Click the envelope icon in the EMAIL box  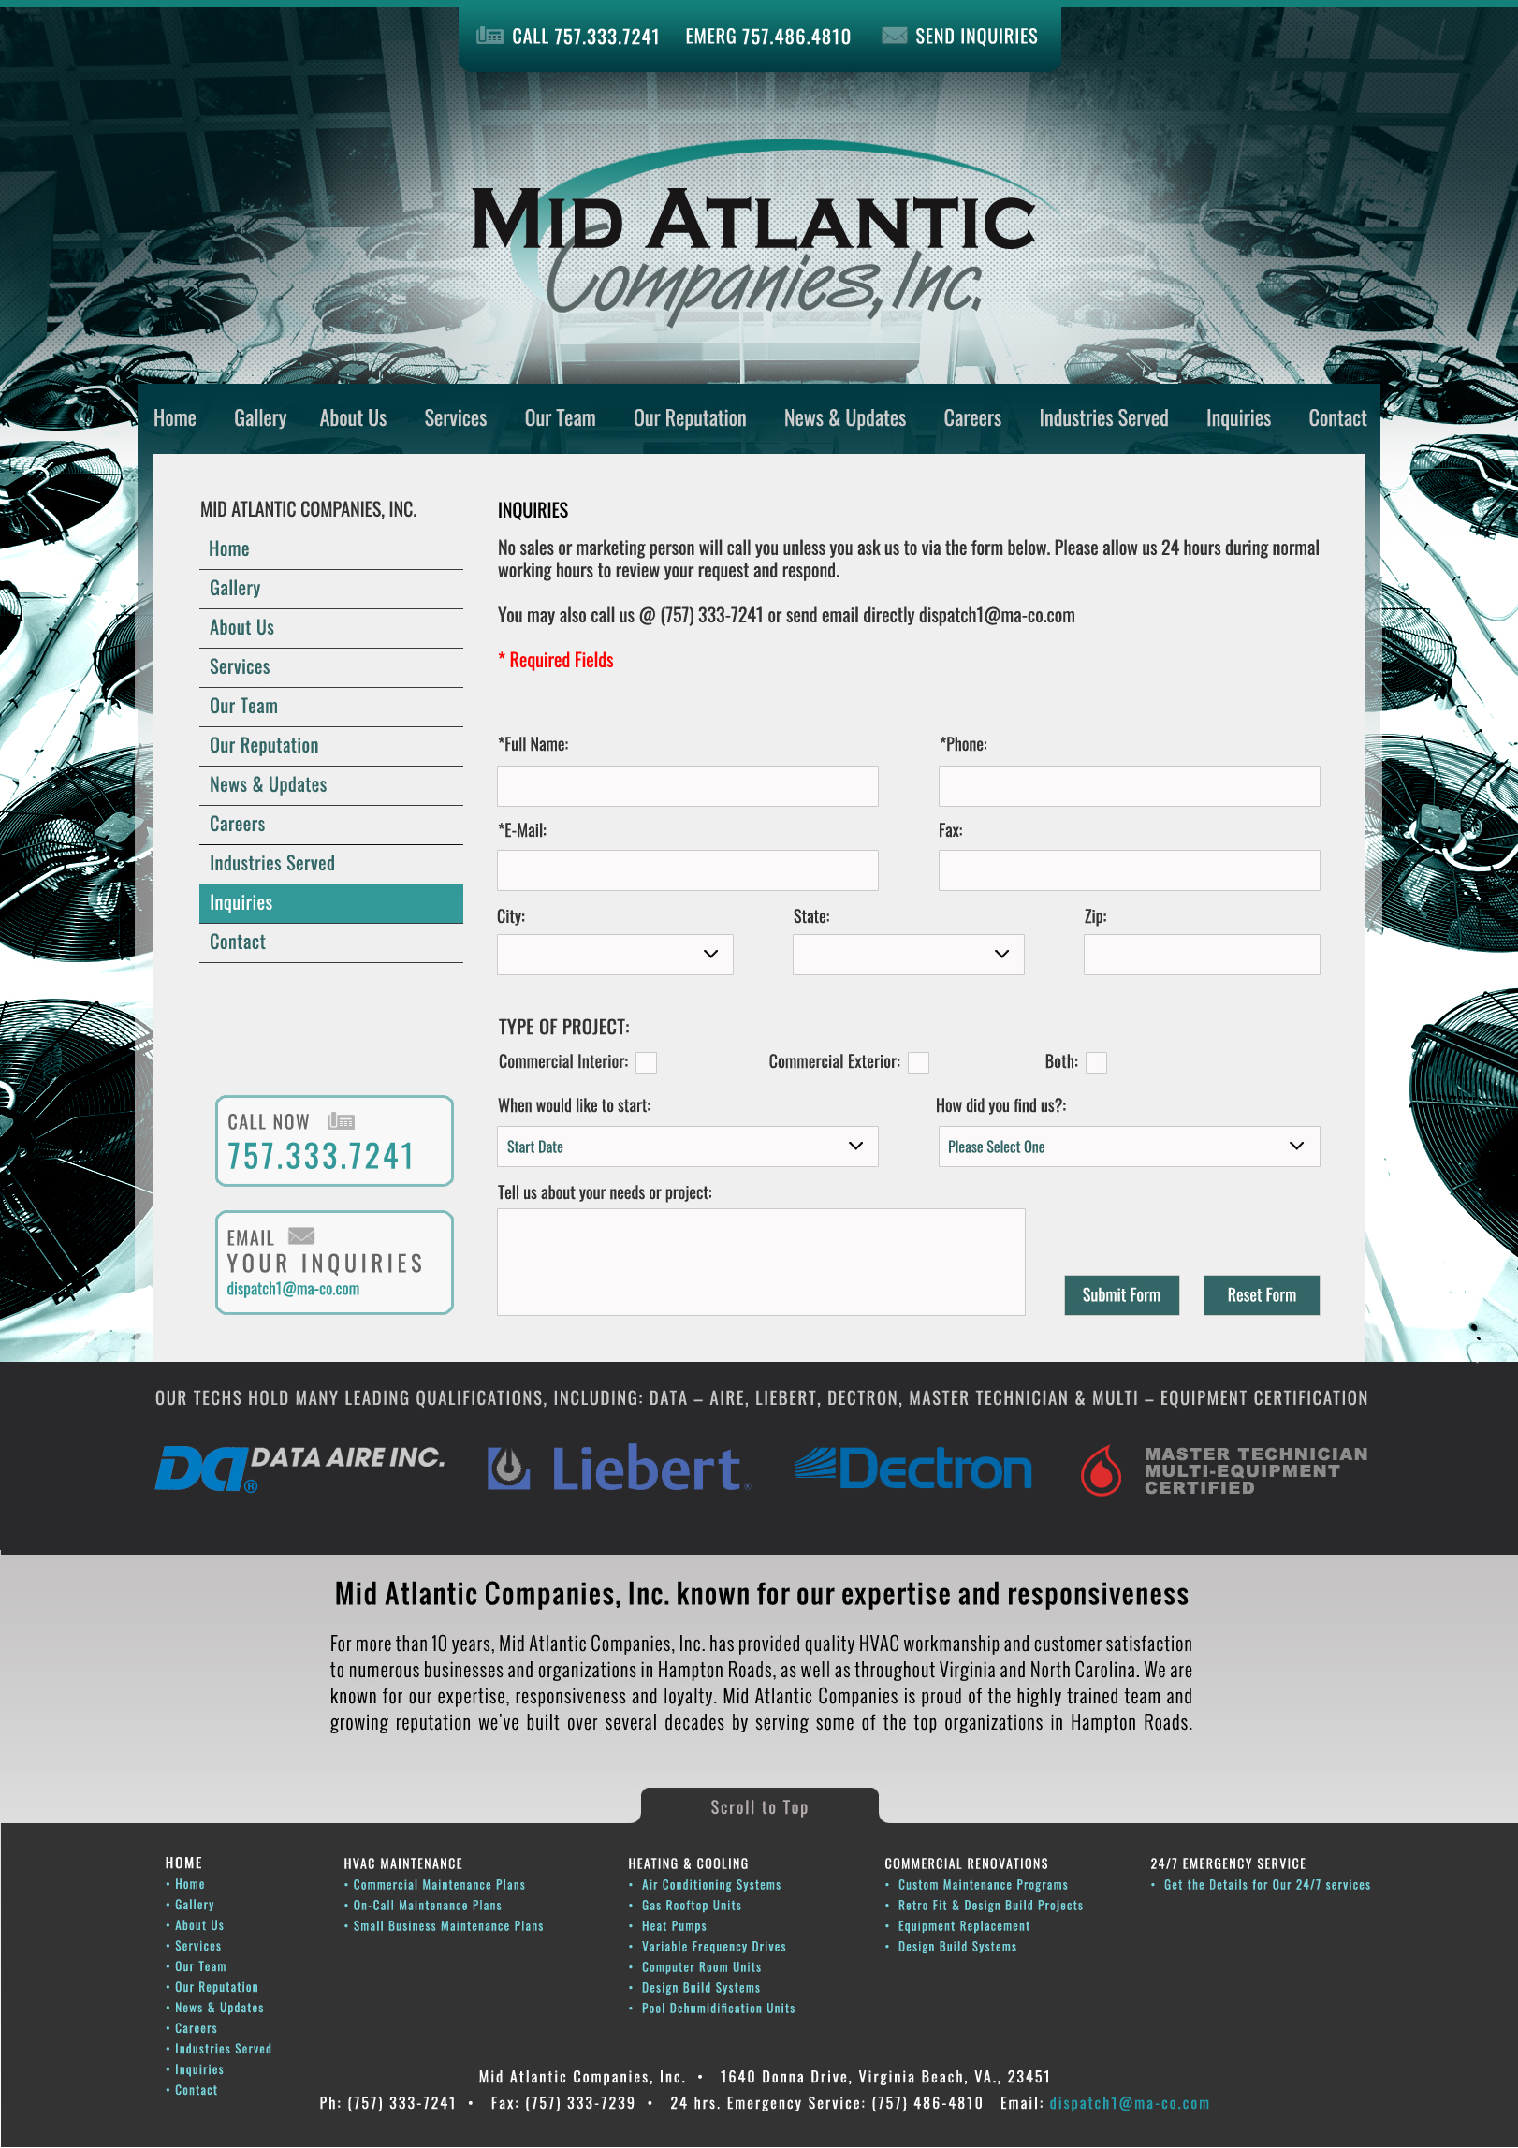pos(301,1235)
